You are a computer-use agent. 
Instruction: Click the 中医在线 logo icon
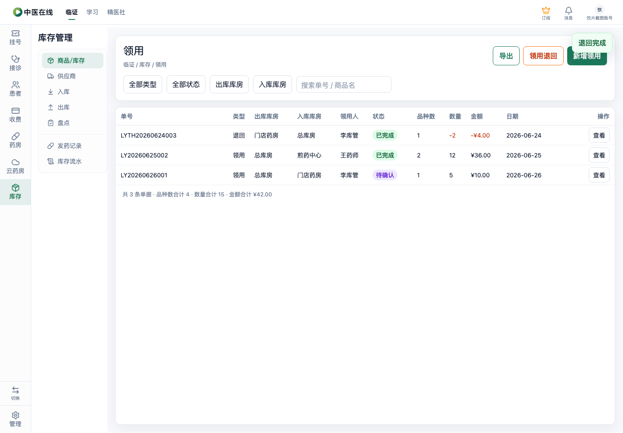coord(18,12)
